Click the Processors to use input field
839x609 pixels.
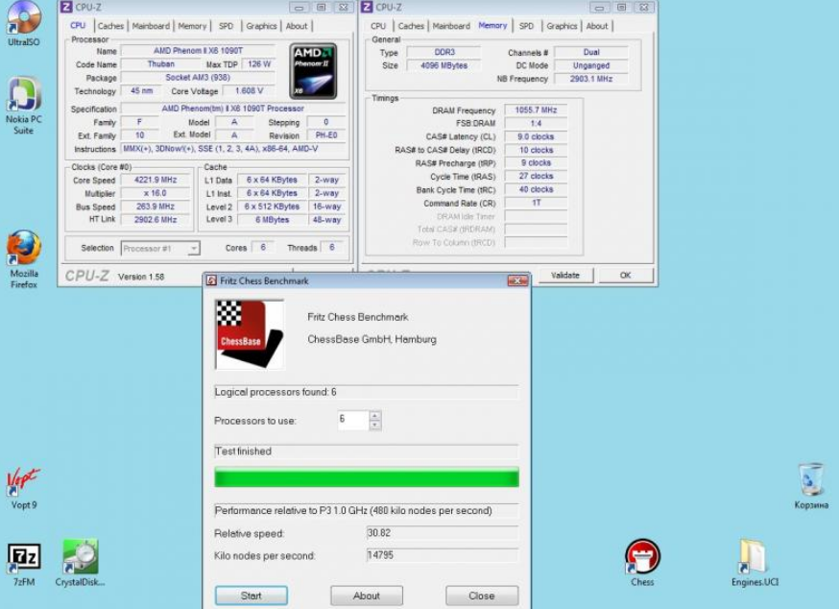353,420
